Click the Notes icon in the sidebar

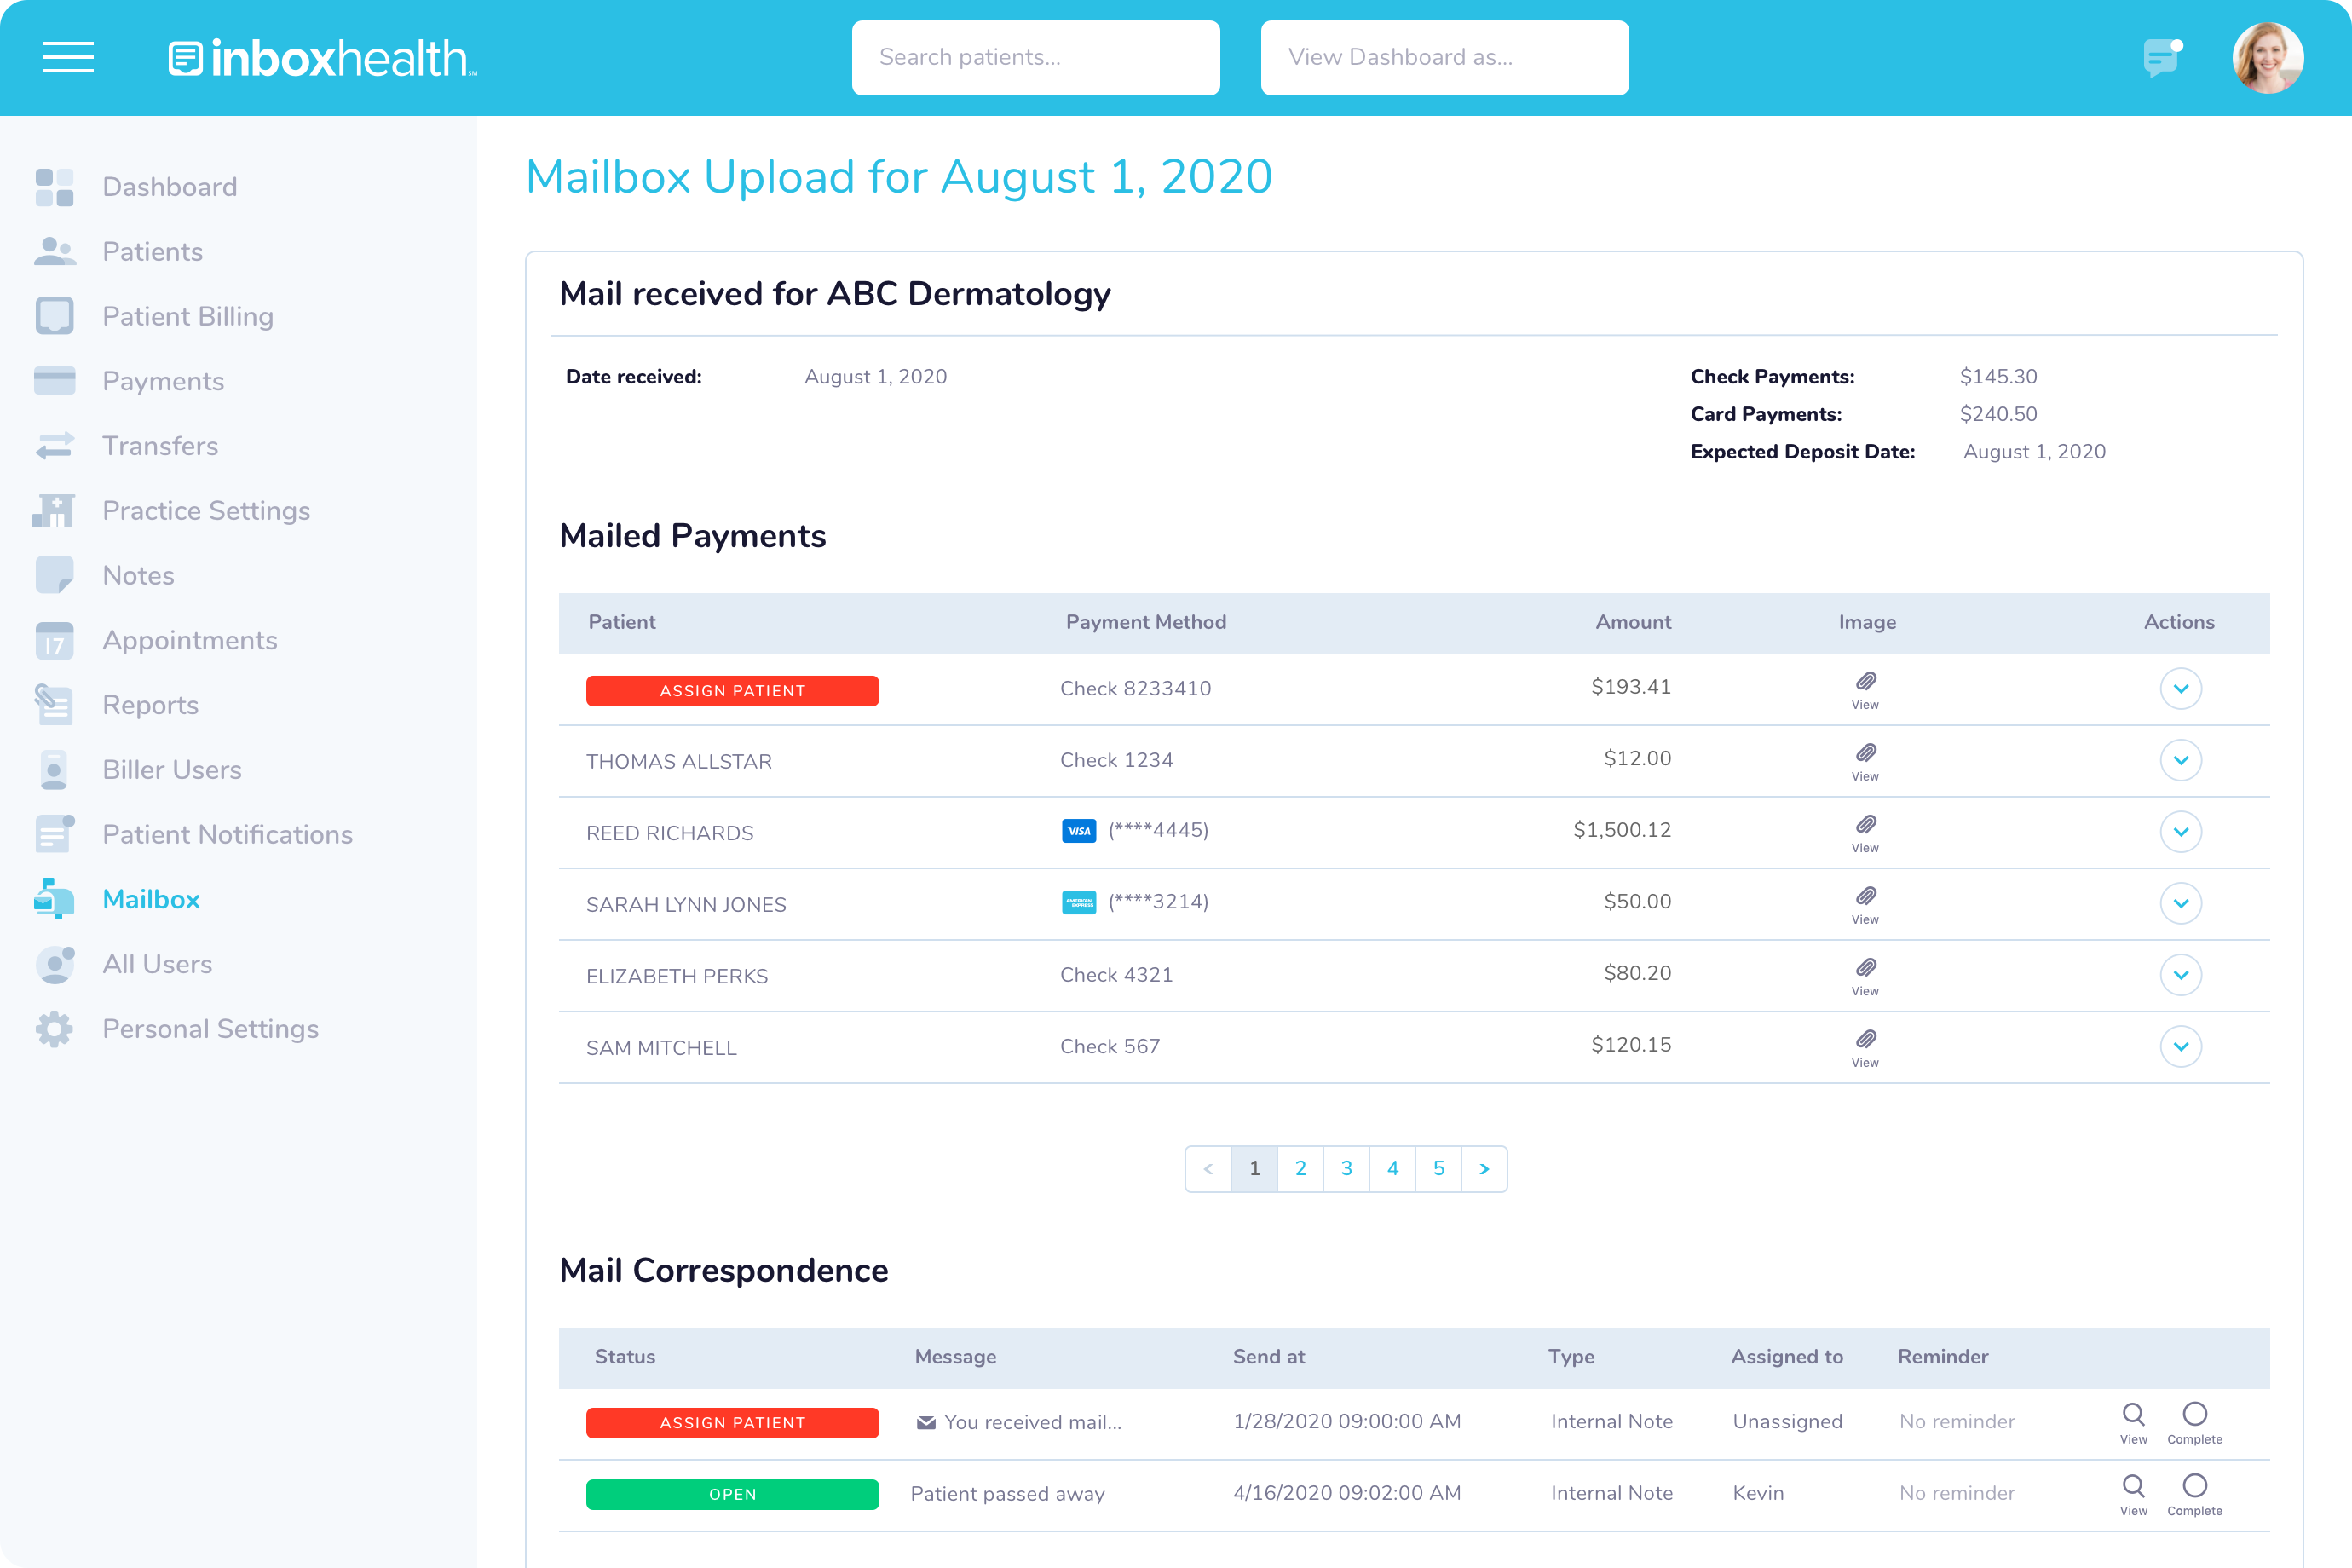point(55,575)
